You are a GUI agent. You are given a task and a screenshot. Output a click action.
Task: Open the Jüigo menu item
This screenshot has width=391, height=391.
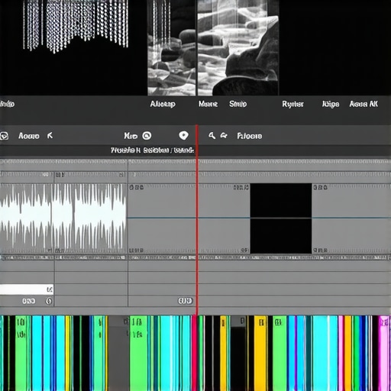pyautogui.click(x=331, y=104)
